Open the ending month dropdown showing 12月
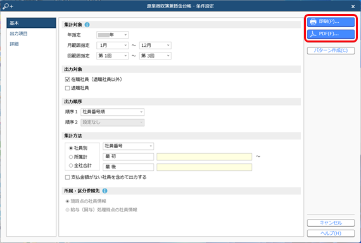Screen dimensions: 361x243 (x=155, y=46)
